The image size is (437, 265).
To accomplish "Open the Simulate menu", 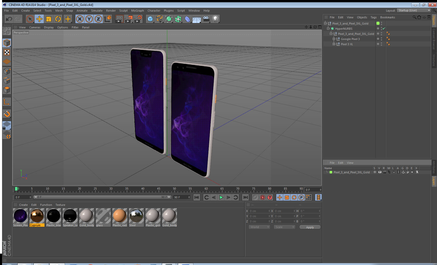I will [97, 11].
